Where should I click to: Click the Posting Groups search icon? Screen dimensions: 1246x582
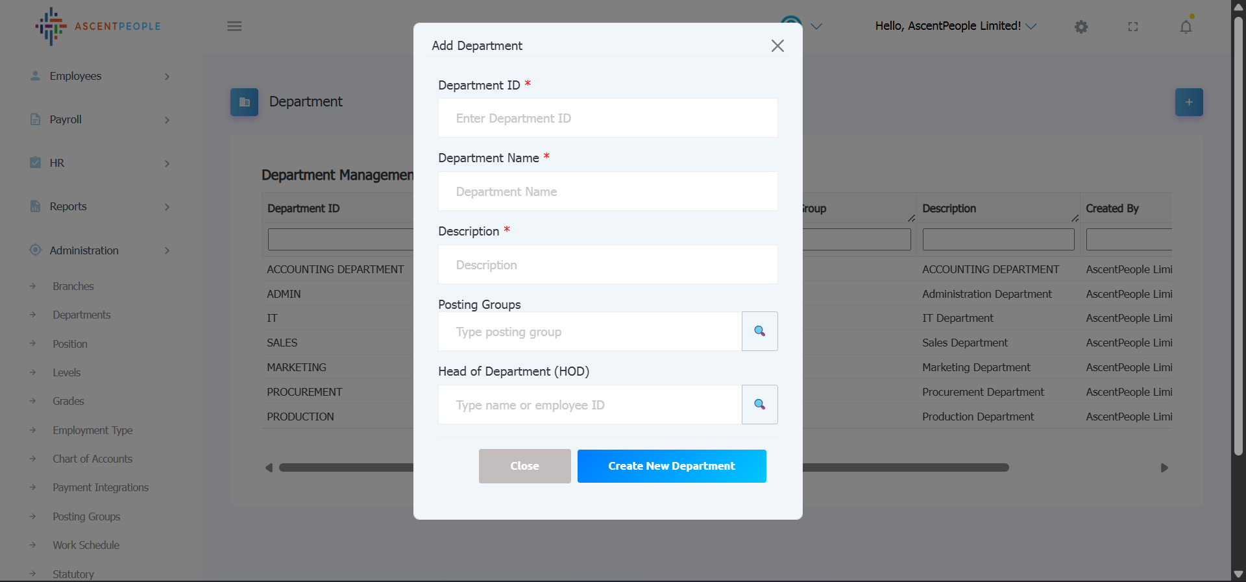point(759,332)
